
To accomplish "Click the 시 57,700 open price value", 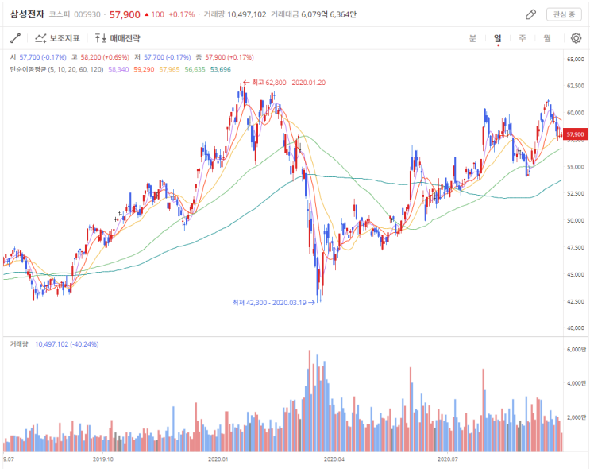I will pos(38,57).
